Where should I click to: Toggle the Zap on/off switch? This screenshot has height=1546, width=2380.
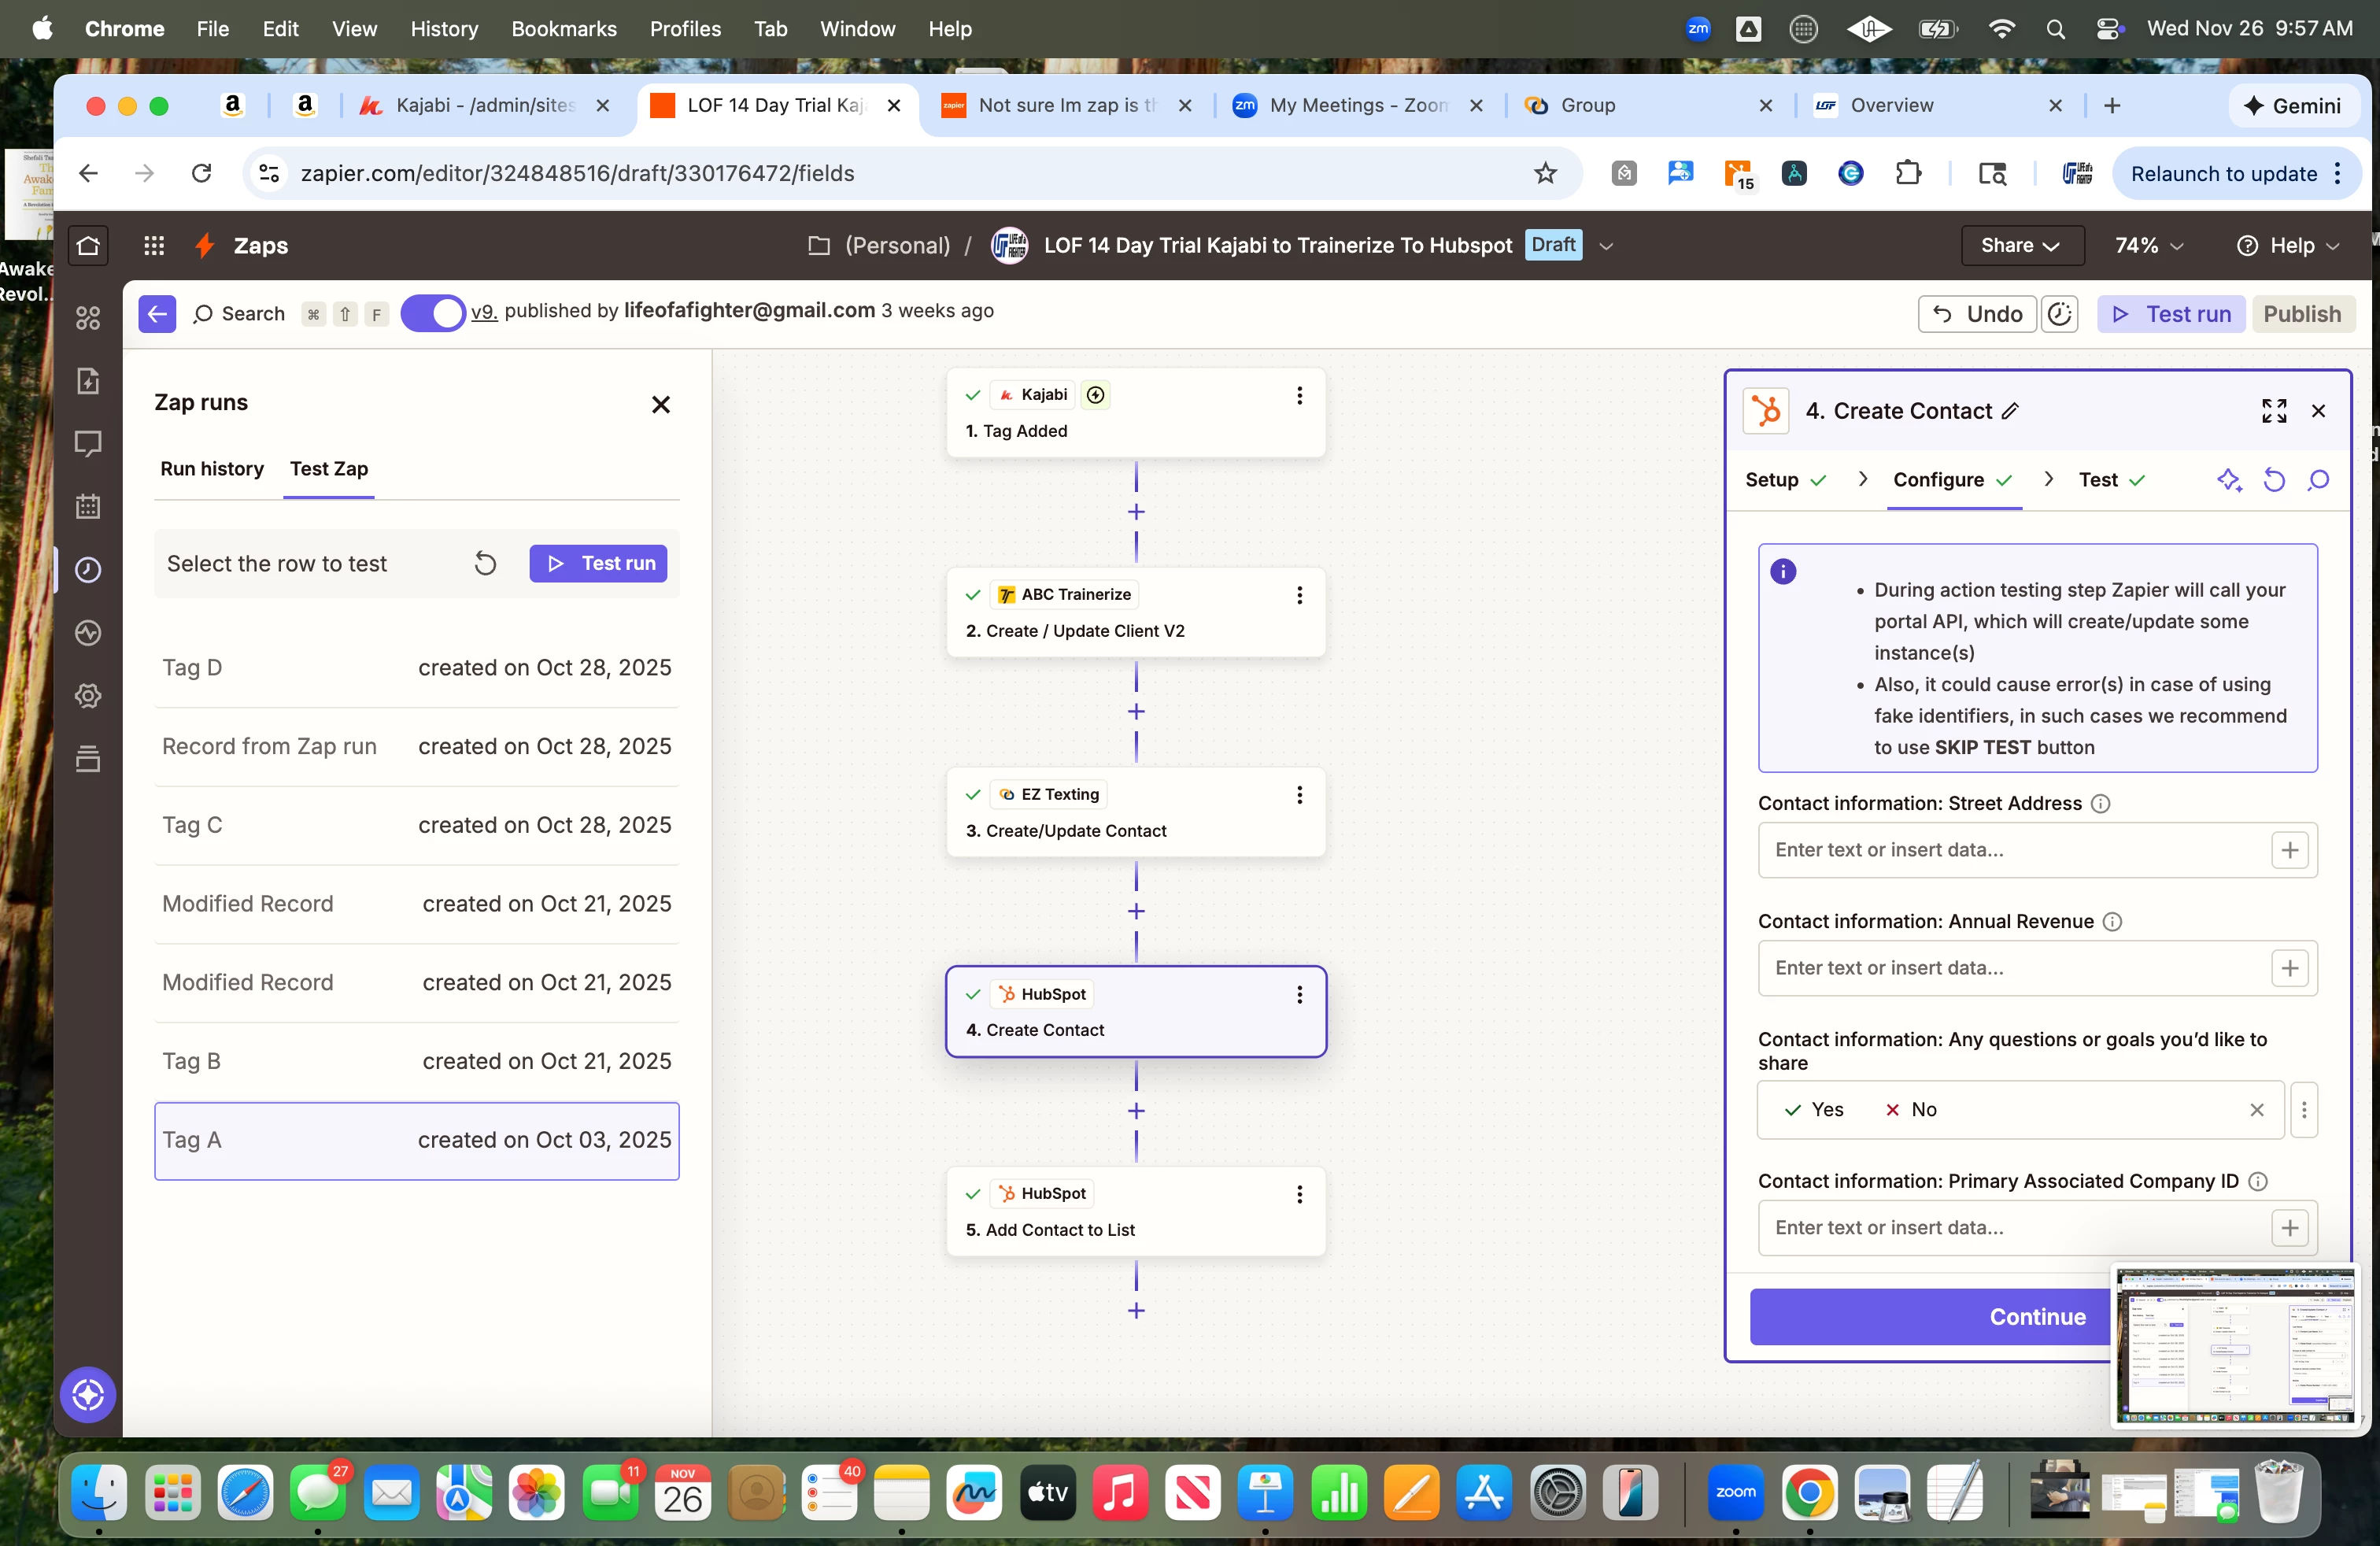coord(433,313)
